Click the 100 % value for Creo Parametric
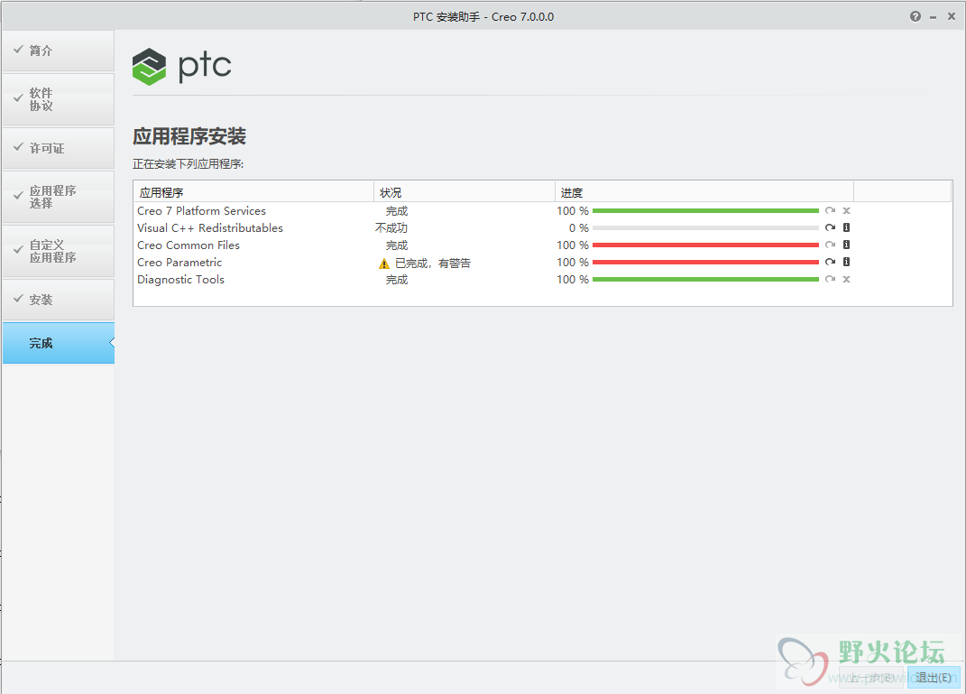 click(x=573, y=263)
